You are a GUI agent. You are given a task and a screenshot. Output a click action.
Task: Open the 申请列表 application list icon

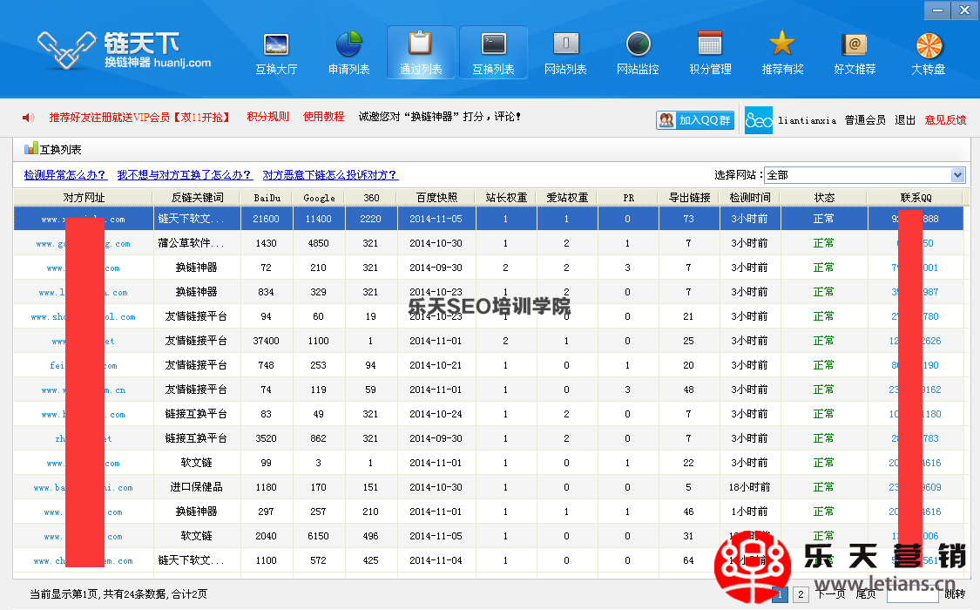[348, 52]
